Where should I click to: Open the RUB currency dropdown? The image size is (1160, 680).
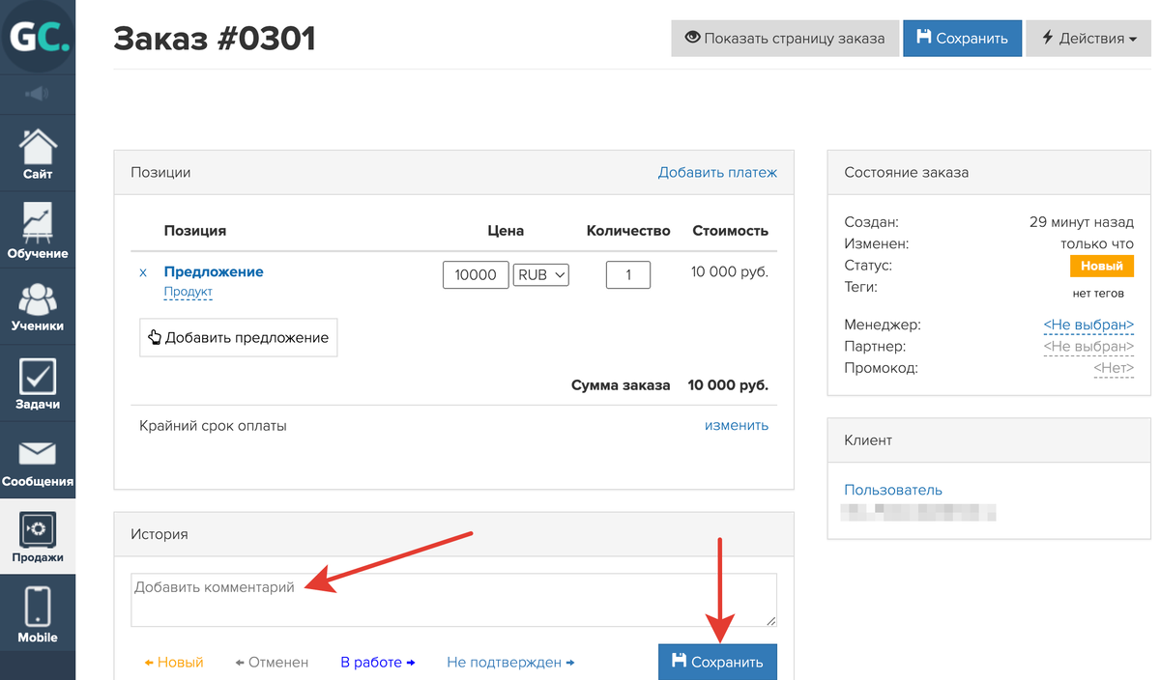pos(541,275)
